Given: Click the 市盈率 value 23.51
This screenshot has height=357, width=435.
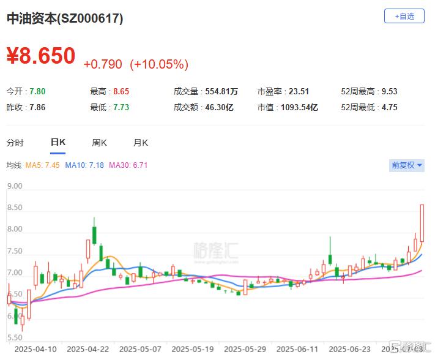Looking at the screenshot, I should click(x=299, y=91).
